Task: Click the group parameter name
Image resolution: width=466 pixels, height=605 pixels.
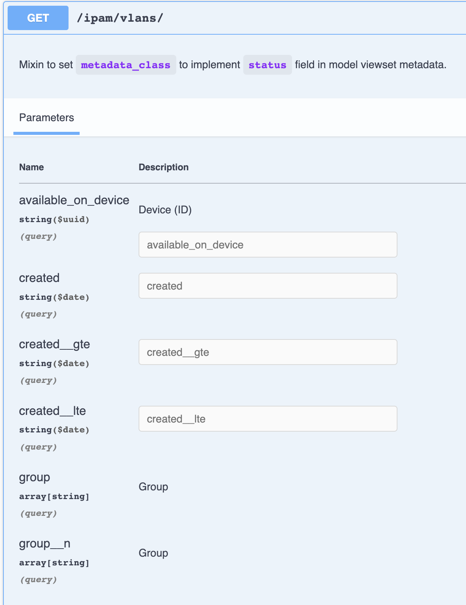Action: pos(35,477)
